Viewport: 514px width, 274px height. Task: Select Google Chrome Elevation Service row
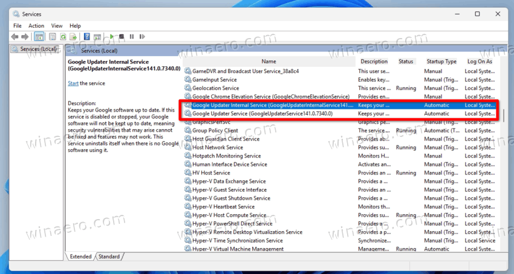click(271, 97)
